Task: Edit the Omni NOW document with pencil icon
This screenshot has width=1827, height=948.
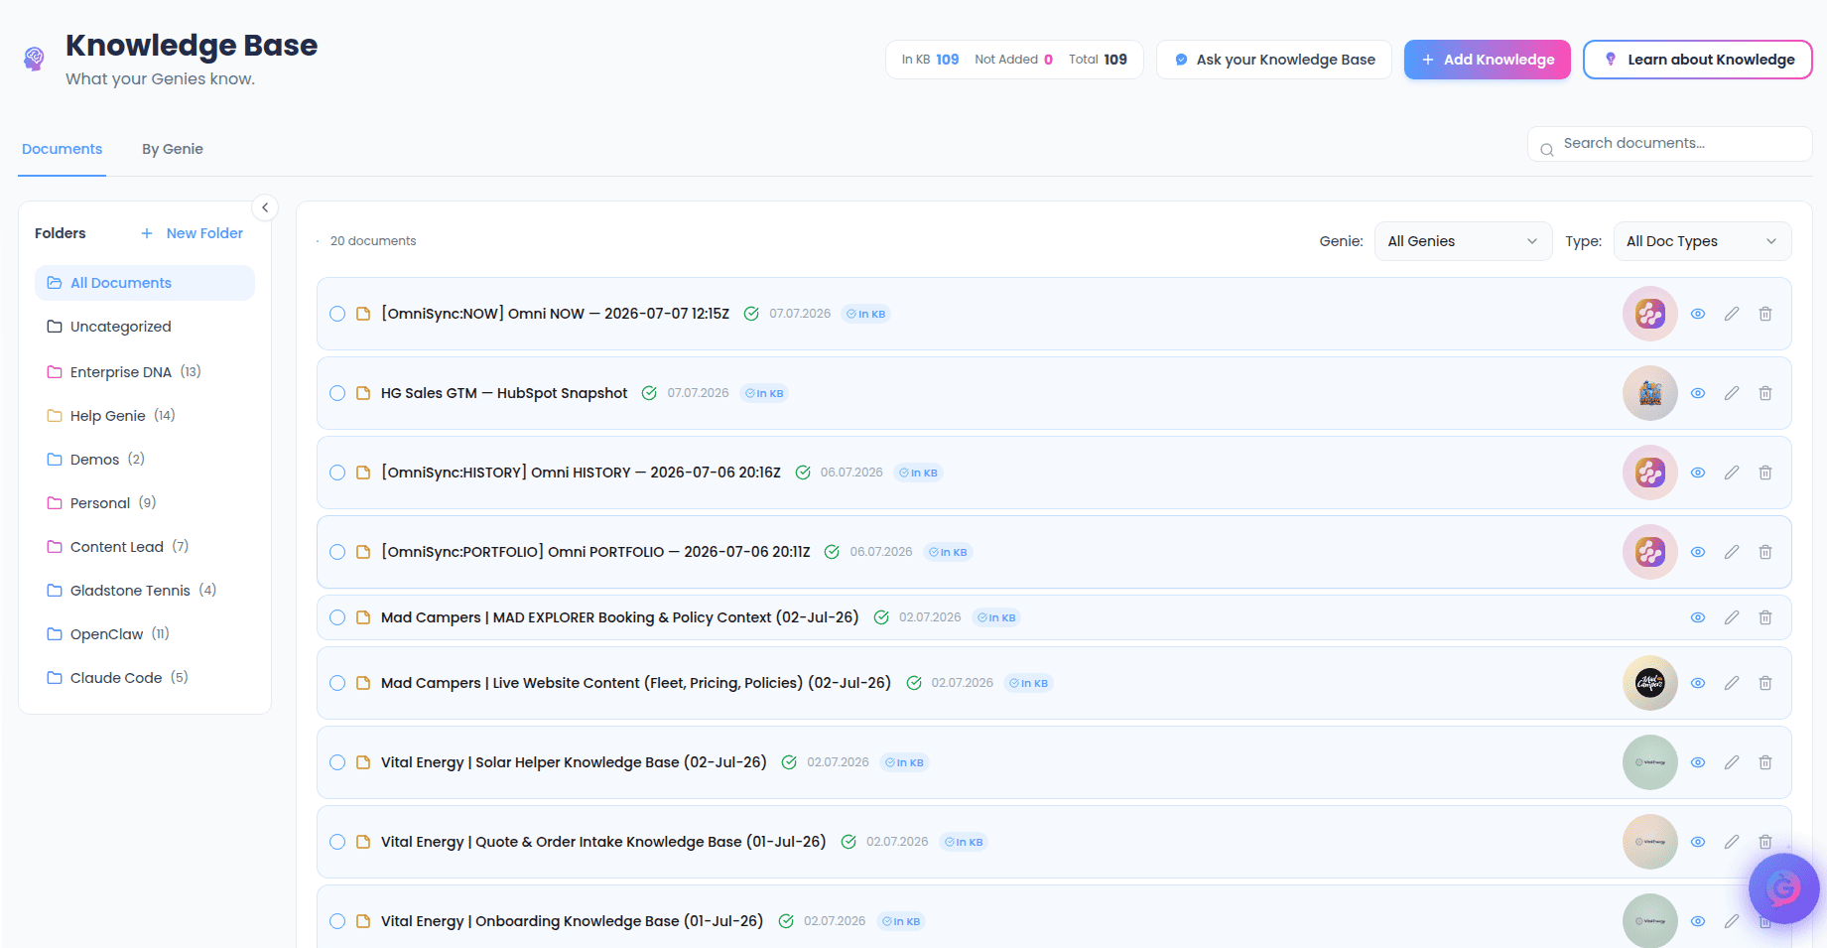Action: tap(1732, 314)
